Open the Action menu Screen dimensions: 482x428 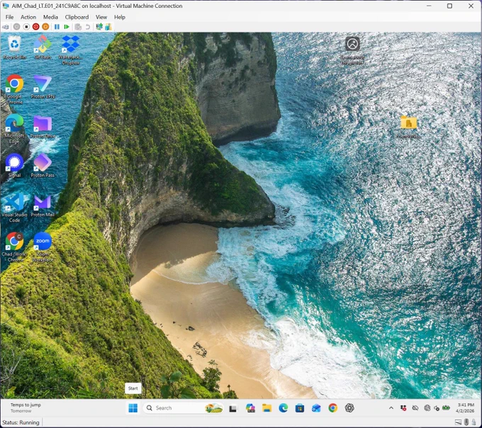pos(28,17)
